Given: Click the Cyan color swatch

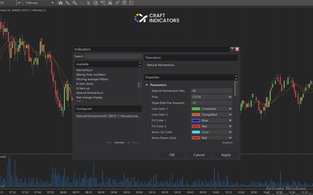Looking at the screenshot, I should point(196,132).
